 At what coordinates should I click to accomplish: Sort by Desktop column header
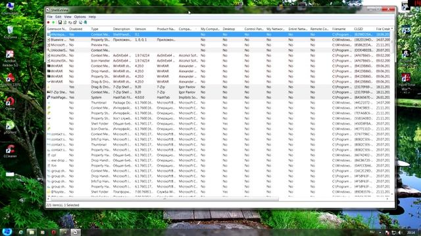(232, 29)
